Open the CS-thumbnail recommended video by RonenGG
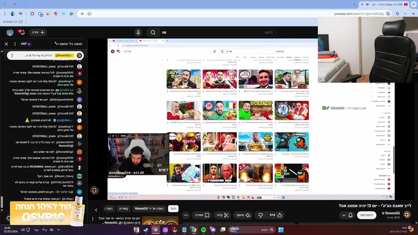The image size is (418, 235). coord(160,221)
